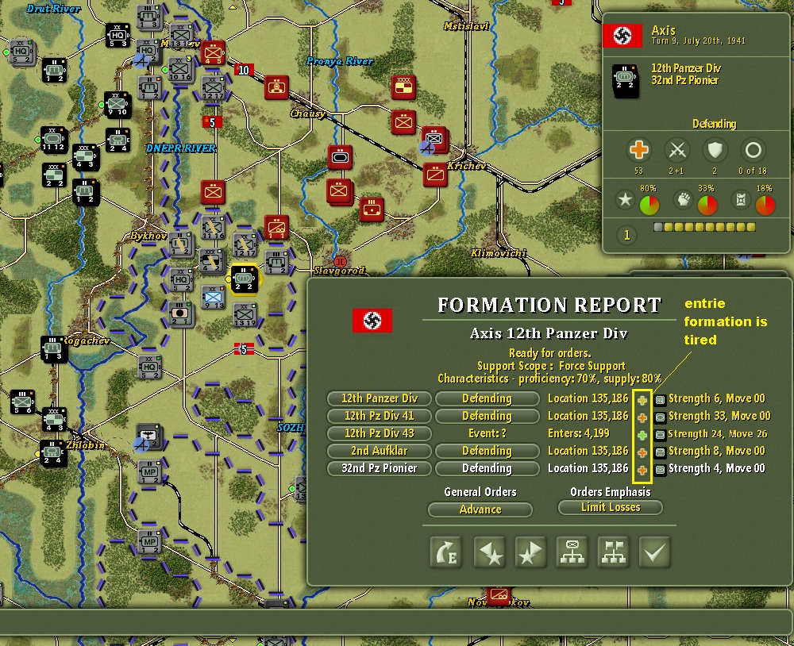Select the red infantry counter marked '4 5'
Viewport: 794px width, 646px height.
[x=213, y=53]
